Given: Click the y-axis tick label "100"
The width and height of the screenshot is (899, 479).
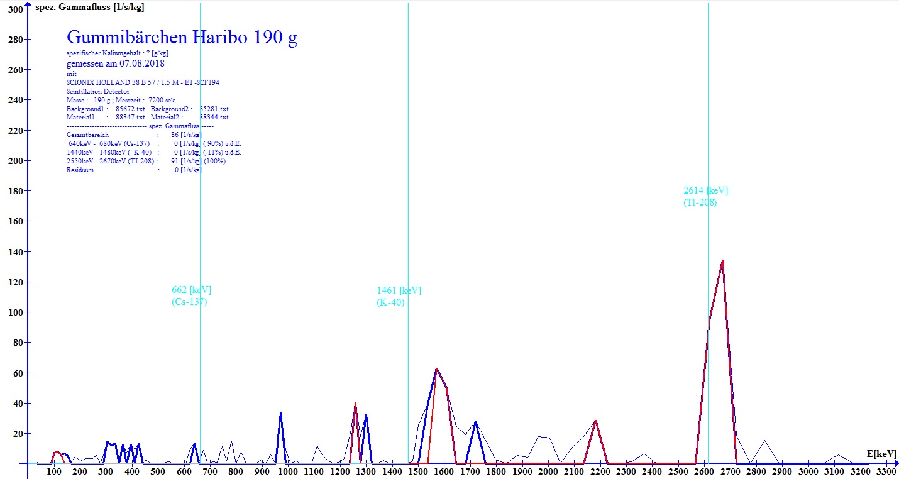Looking at the screenshot, I should tap(16, 312).
